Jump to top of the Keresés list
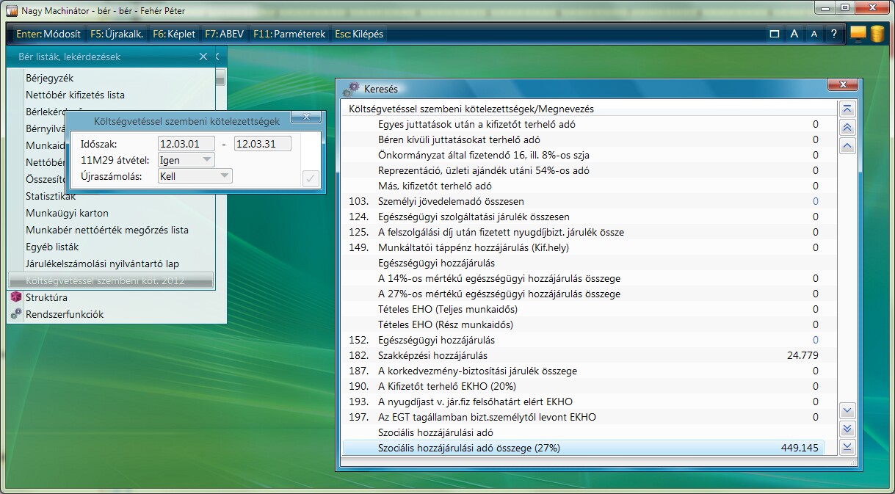895x494 pixels. click(x=847, y=109)
